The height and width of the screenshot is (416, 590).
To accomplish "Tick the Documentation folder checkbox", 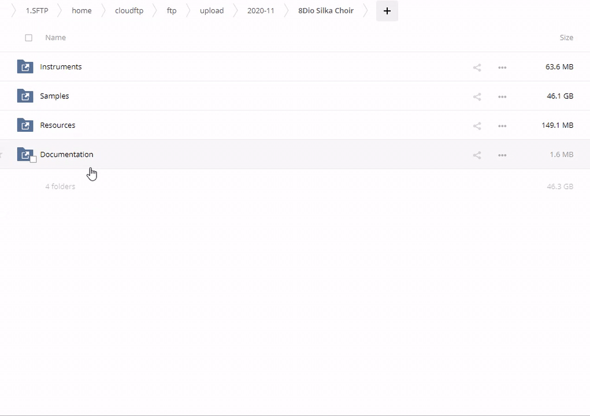I will (x=33, y=159).
